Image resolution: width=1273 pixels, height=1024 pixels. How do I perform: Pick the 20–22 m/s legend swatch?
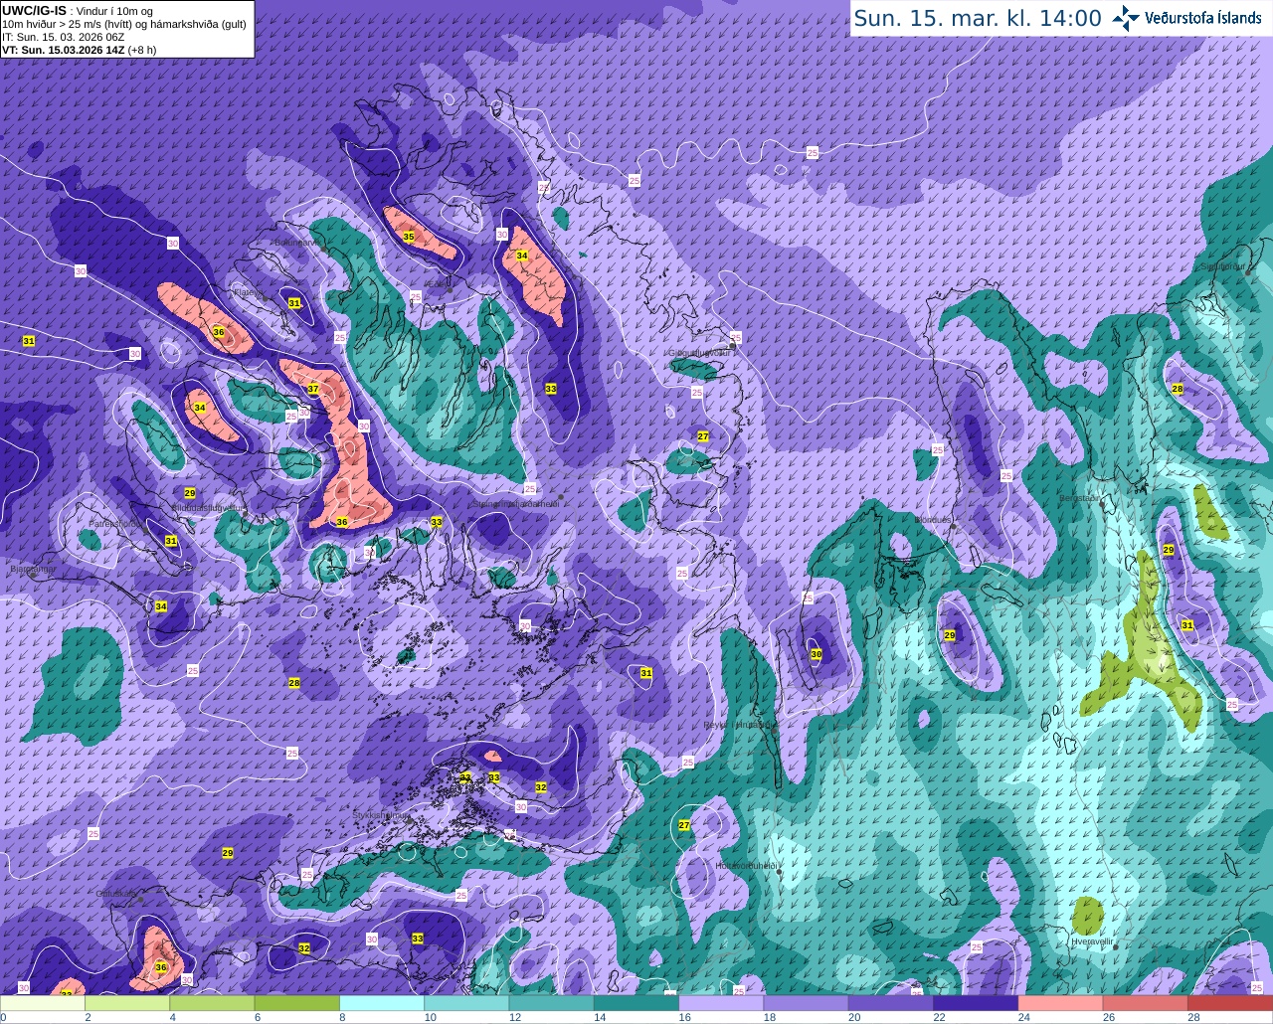pos(891,1003)
